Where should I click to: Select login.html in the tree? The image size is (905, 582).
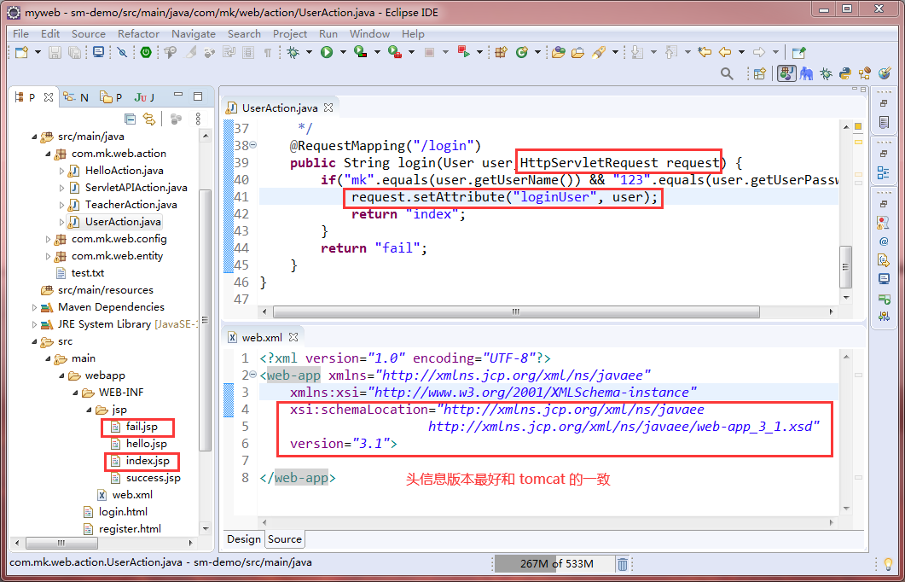[122, 512]
